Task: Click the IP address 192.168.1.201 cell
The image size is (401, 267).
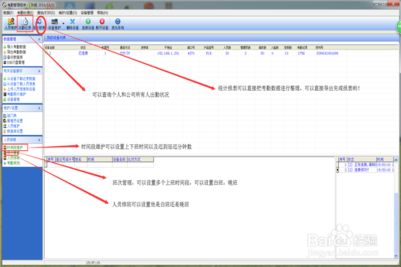Action: point(168,53)
